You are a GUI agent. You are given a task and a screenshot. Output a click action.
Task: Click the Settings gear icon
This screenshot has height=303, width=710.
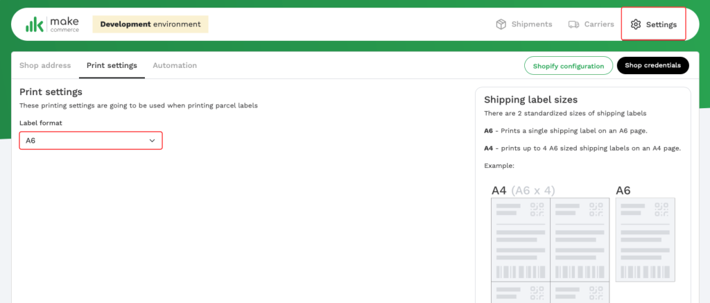636,24
